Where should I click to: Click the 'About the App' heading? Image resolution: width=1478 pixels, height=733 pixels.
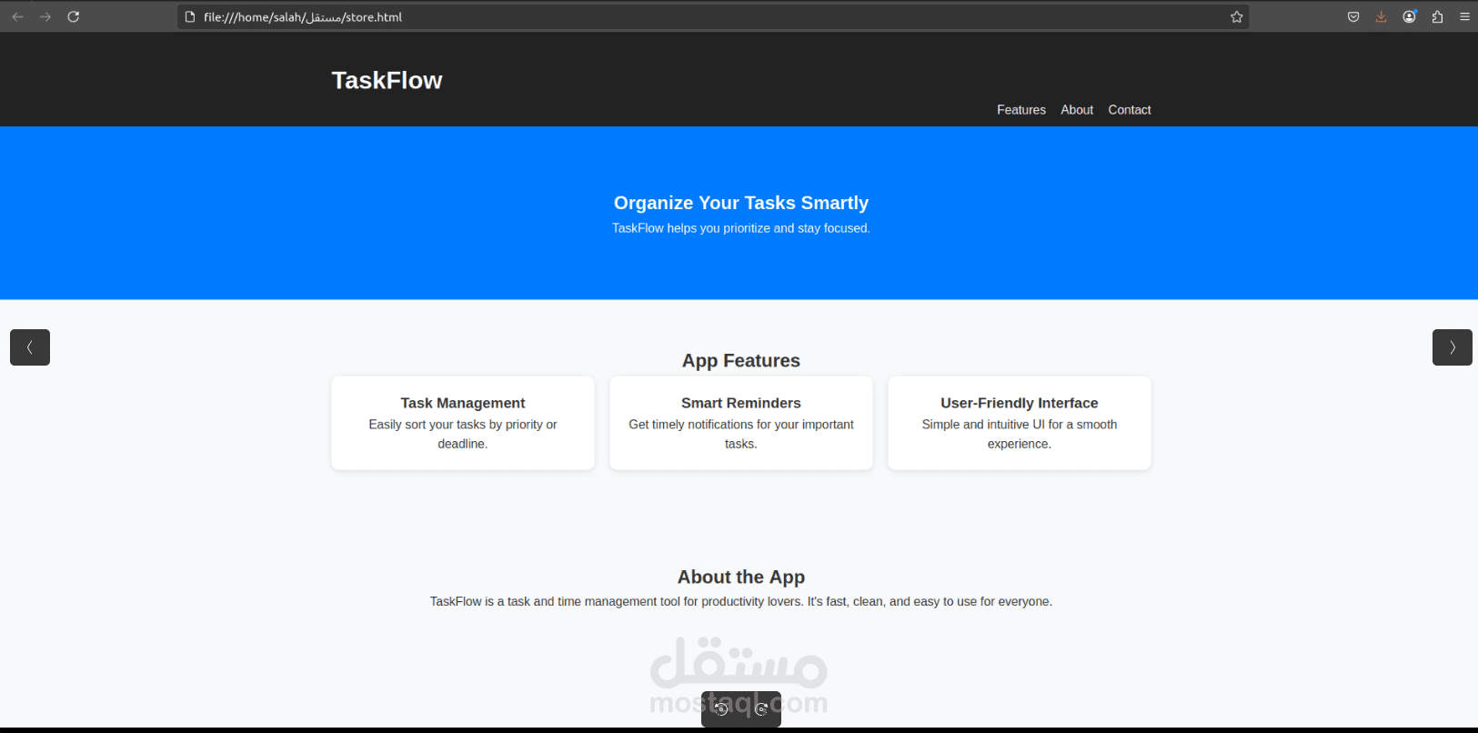pyautogui.click(x=741, y=577)
